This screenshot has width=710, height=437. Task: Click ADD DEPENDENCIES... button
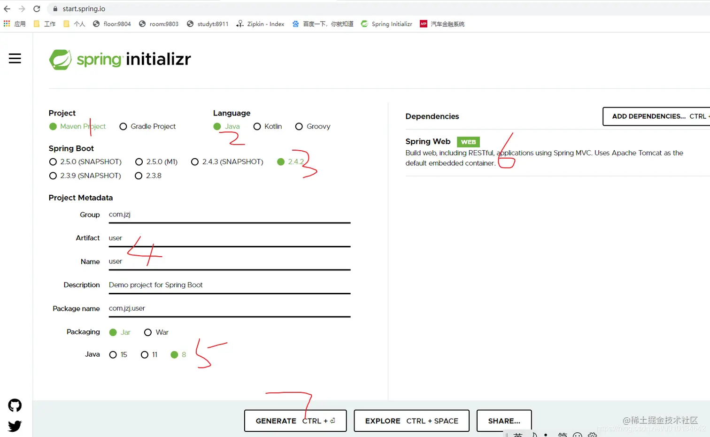656,116
